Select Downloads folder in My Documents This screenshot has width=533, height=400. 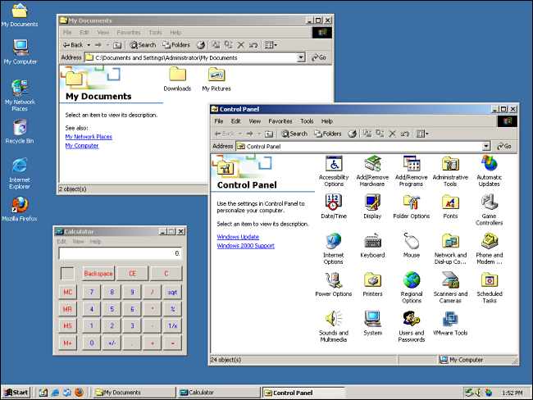point(177,80)
